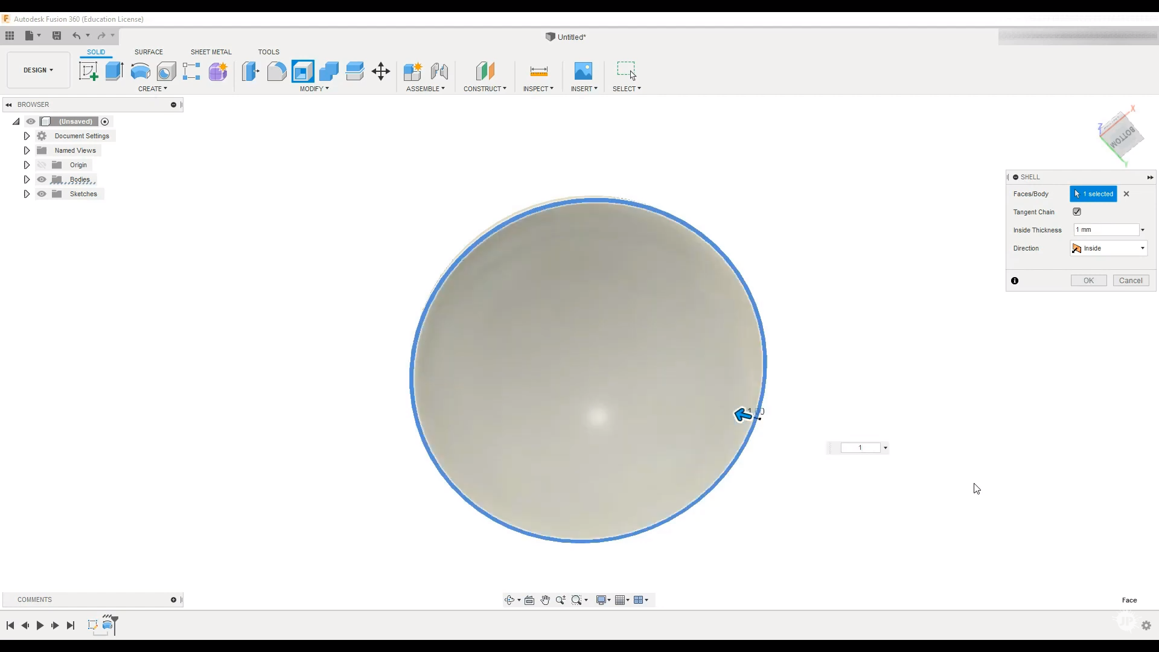Click the Inside Thickness value field
Viewport: 1159px width, 652px height.
(x=1105, y=229)
